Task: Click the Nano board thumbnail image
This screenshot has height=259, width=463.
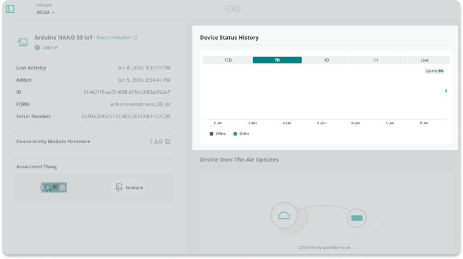Action: 54,188
